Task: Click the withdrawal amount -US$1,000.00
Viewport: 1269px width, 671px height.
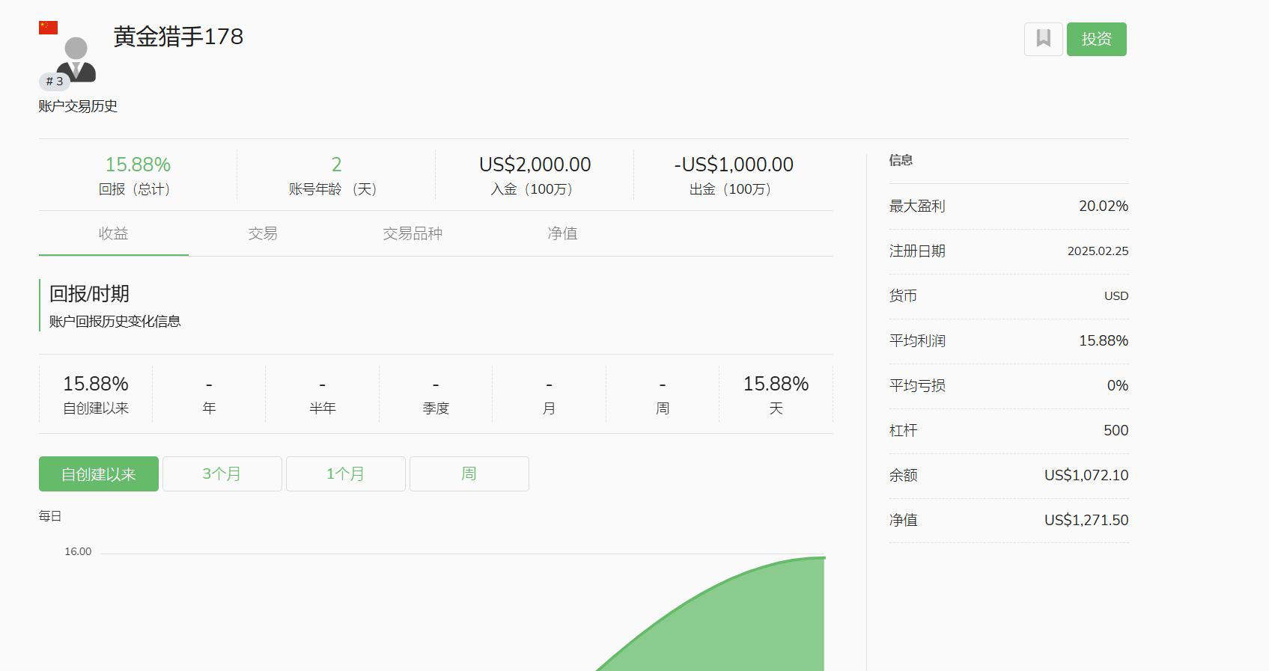Action: [734, 165]
